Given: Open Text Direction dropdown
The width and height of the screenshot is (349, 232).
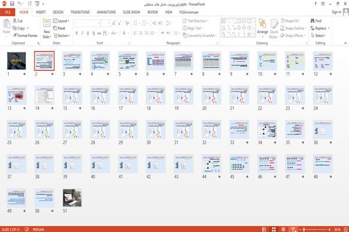Looking at the screenshot, I should (x=195, y=21).
